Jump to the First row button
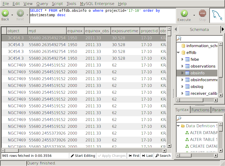Viewport: 225px width, 166px height. click(x=134, y=156)
